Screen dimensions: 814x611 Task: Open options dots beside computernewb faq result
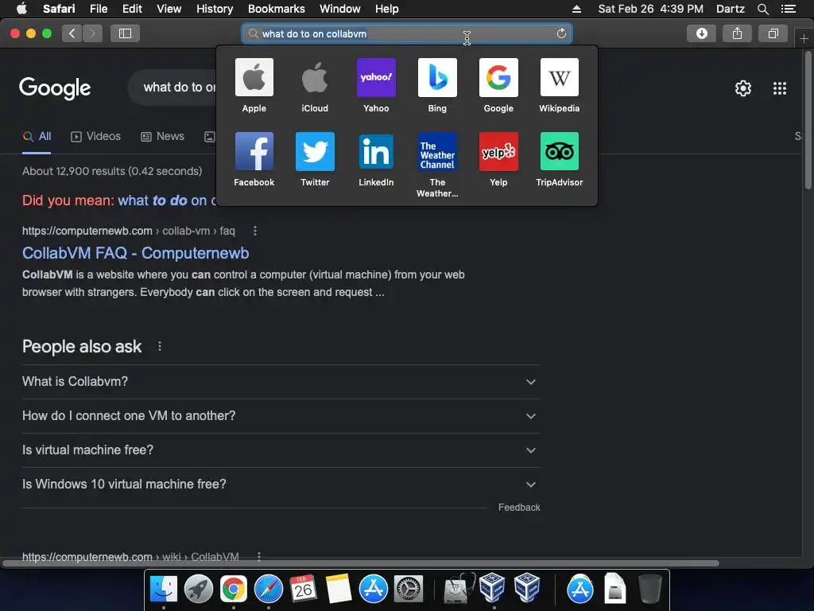coord(254,231)
